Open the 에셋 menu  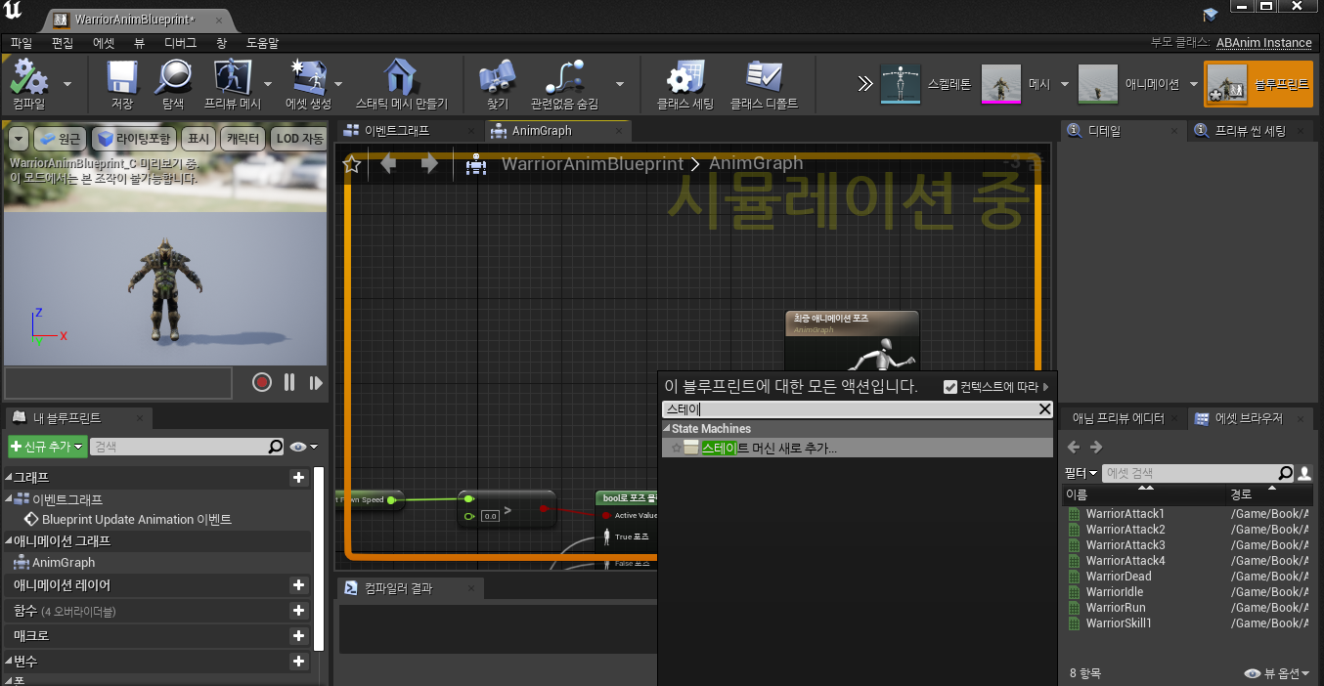point(104,43)
